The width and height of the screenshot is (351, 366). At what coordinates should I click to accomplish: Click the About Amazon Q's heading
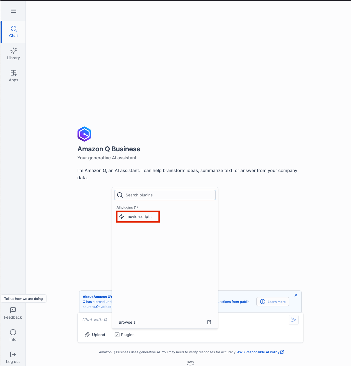[x=97, y=297]
